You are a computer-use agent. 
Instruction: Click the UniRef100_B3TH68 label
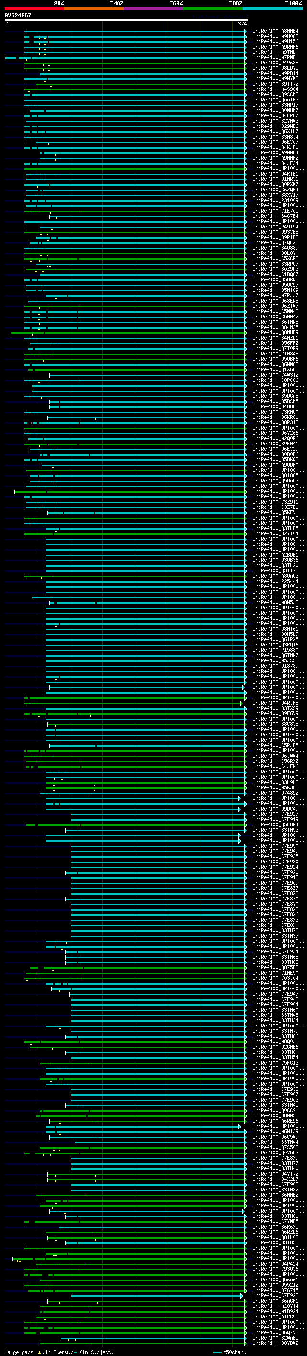(275, 957)
